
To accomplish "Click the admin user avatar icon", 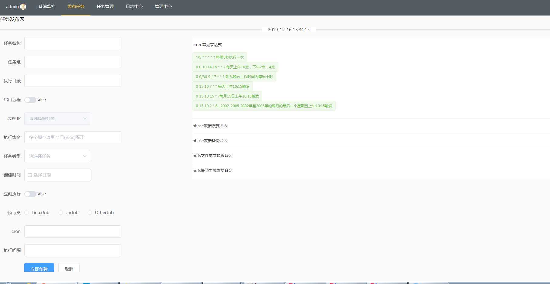I will 23,6.
